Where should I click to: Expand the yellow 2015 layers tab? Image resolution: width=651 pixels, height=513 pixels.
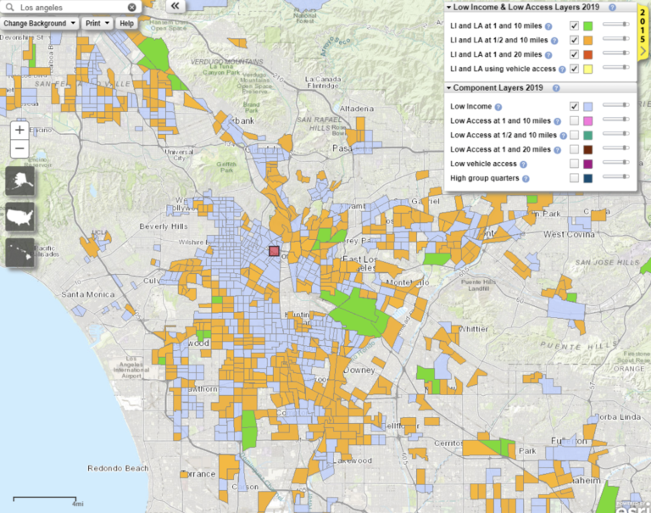coord(643,31)
